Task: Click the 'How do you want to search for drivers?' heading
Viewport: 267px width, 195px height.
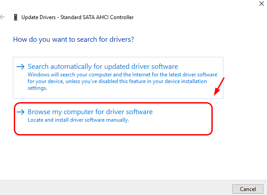Action: tap(74, 40)
